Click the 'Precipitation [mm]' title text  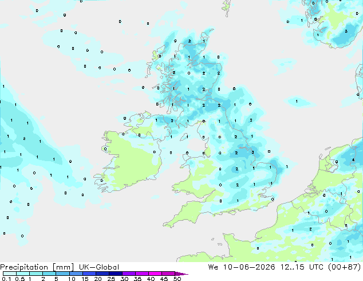coord(37,267)
